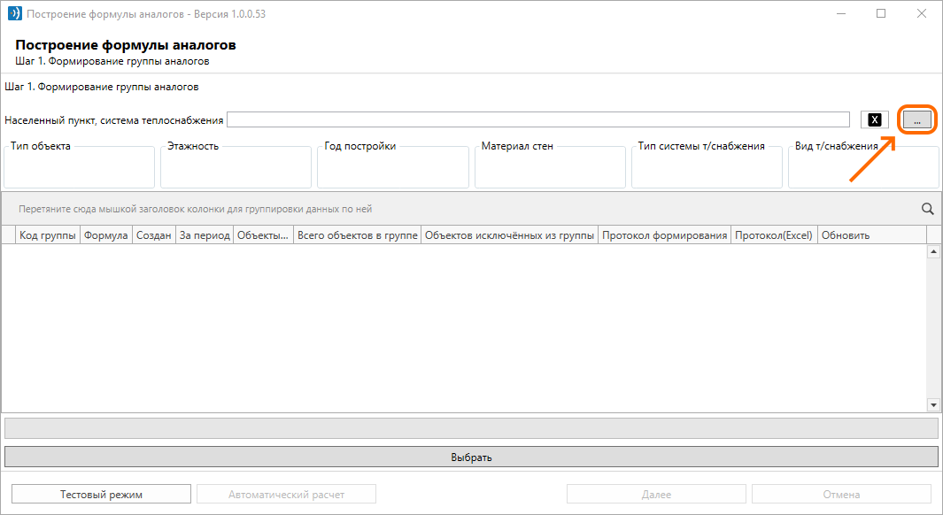The height and width of the screenshot is (515, 943).
Task: Click the Обновить column header
Action: point(846,235)
